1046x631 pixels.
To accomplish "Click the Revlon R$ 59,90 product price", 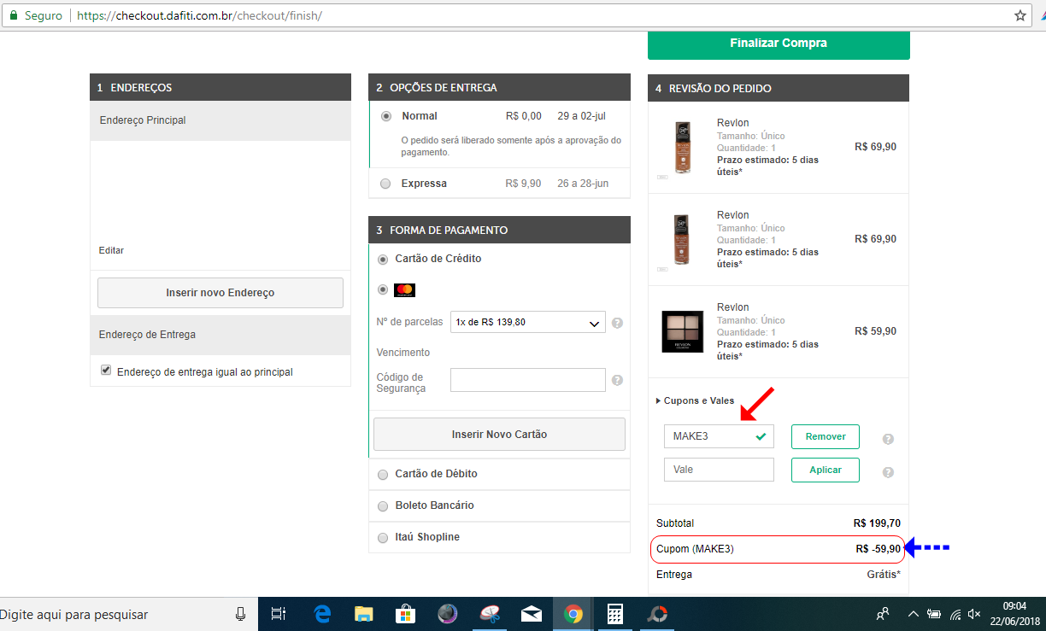I will tap(875, 331).
